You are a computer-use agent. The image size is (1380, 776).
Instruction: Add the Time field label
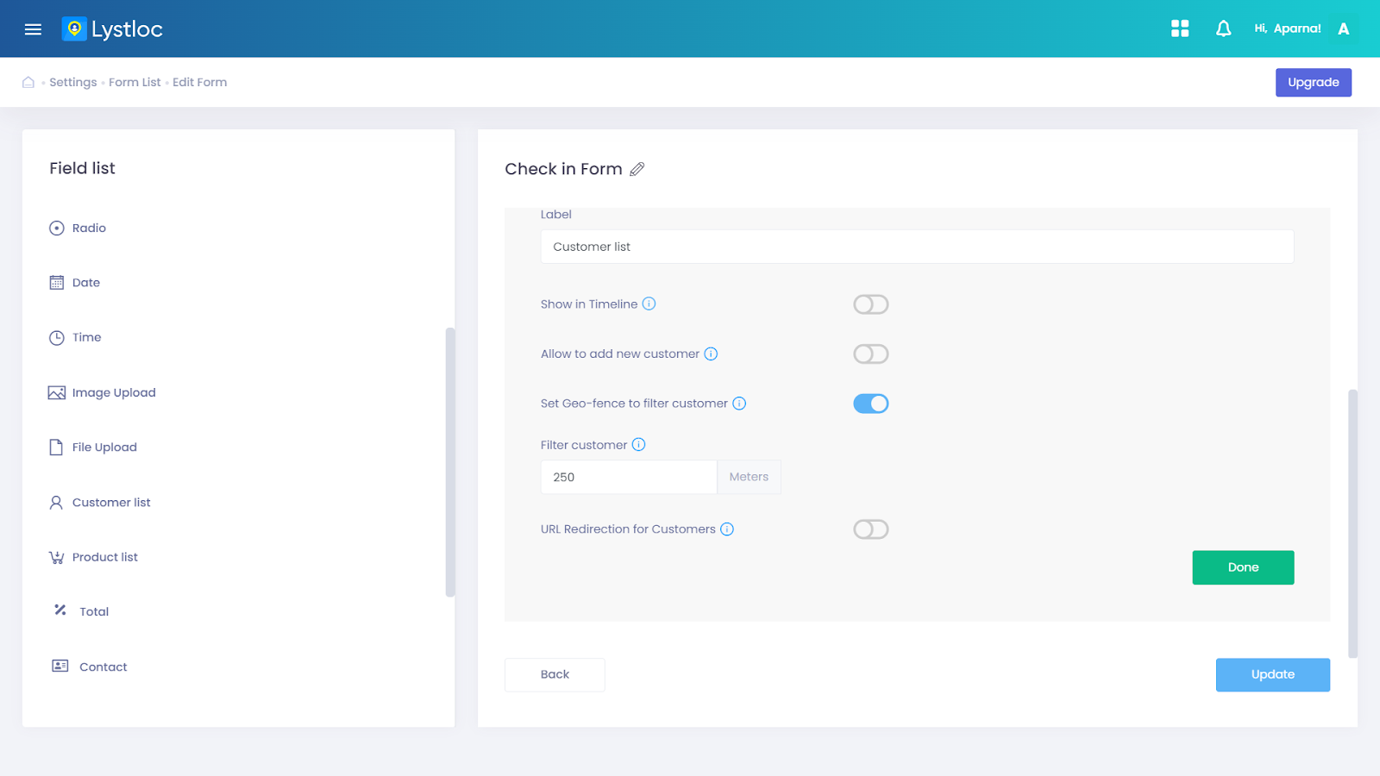pos(86,338)
